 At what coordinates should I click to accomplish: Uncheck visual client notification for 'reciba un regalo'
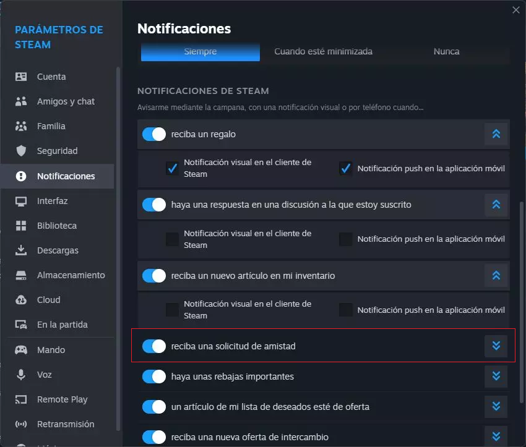173,168
